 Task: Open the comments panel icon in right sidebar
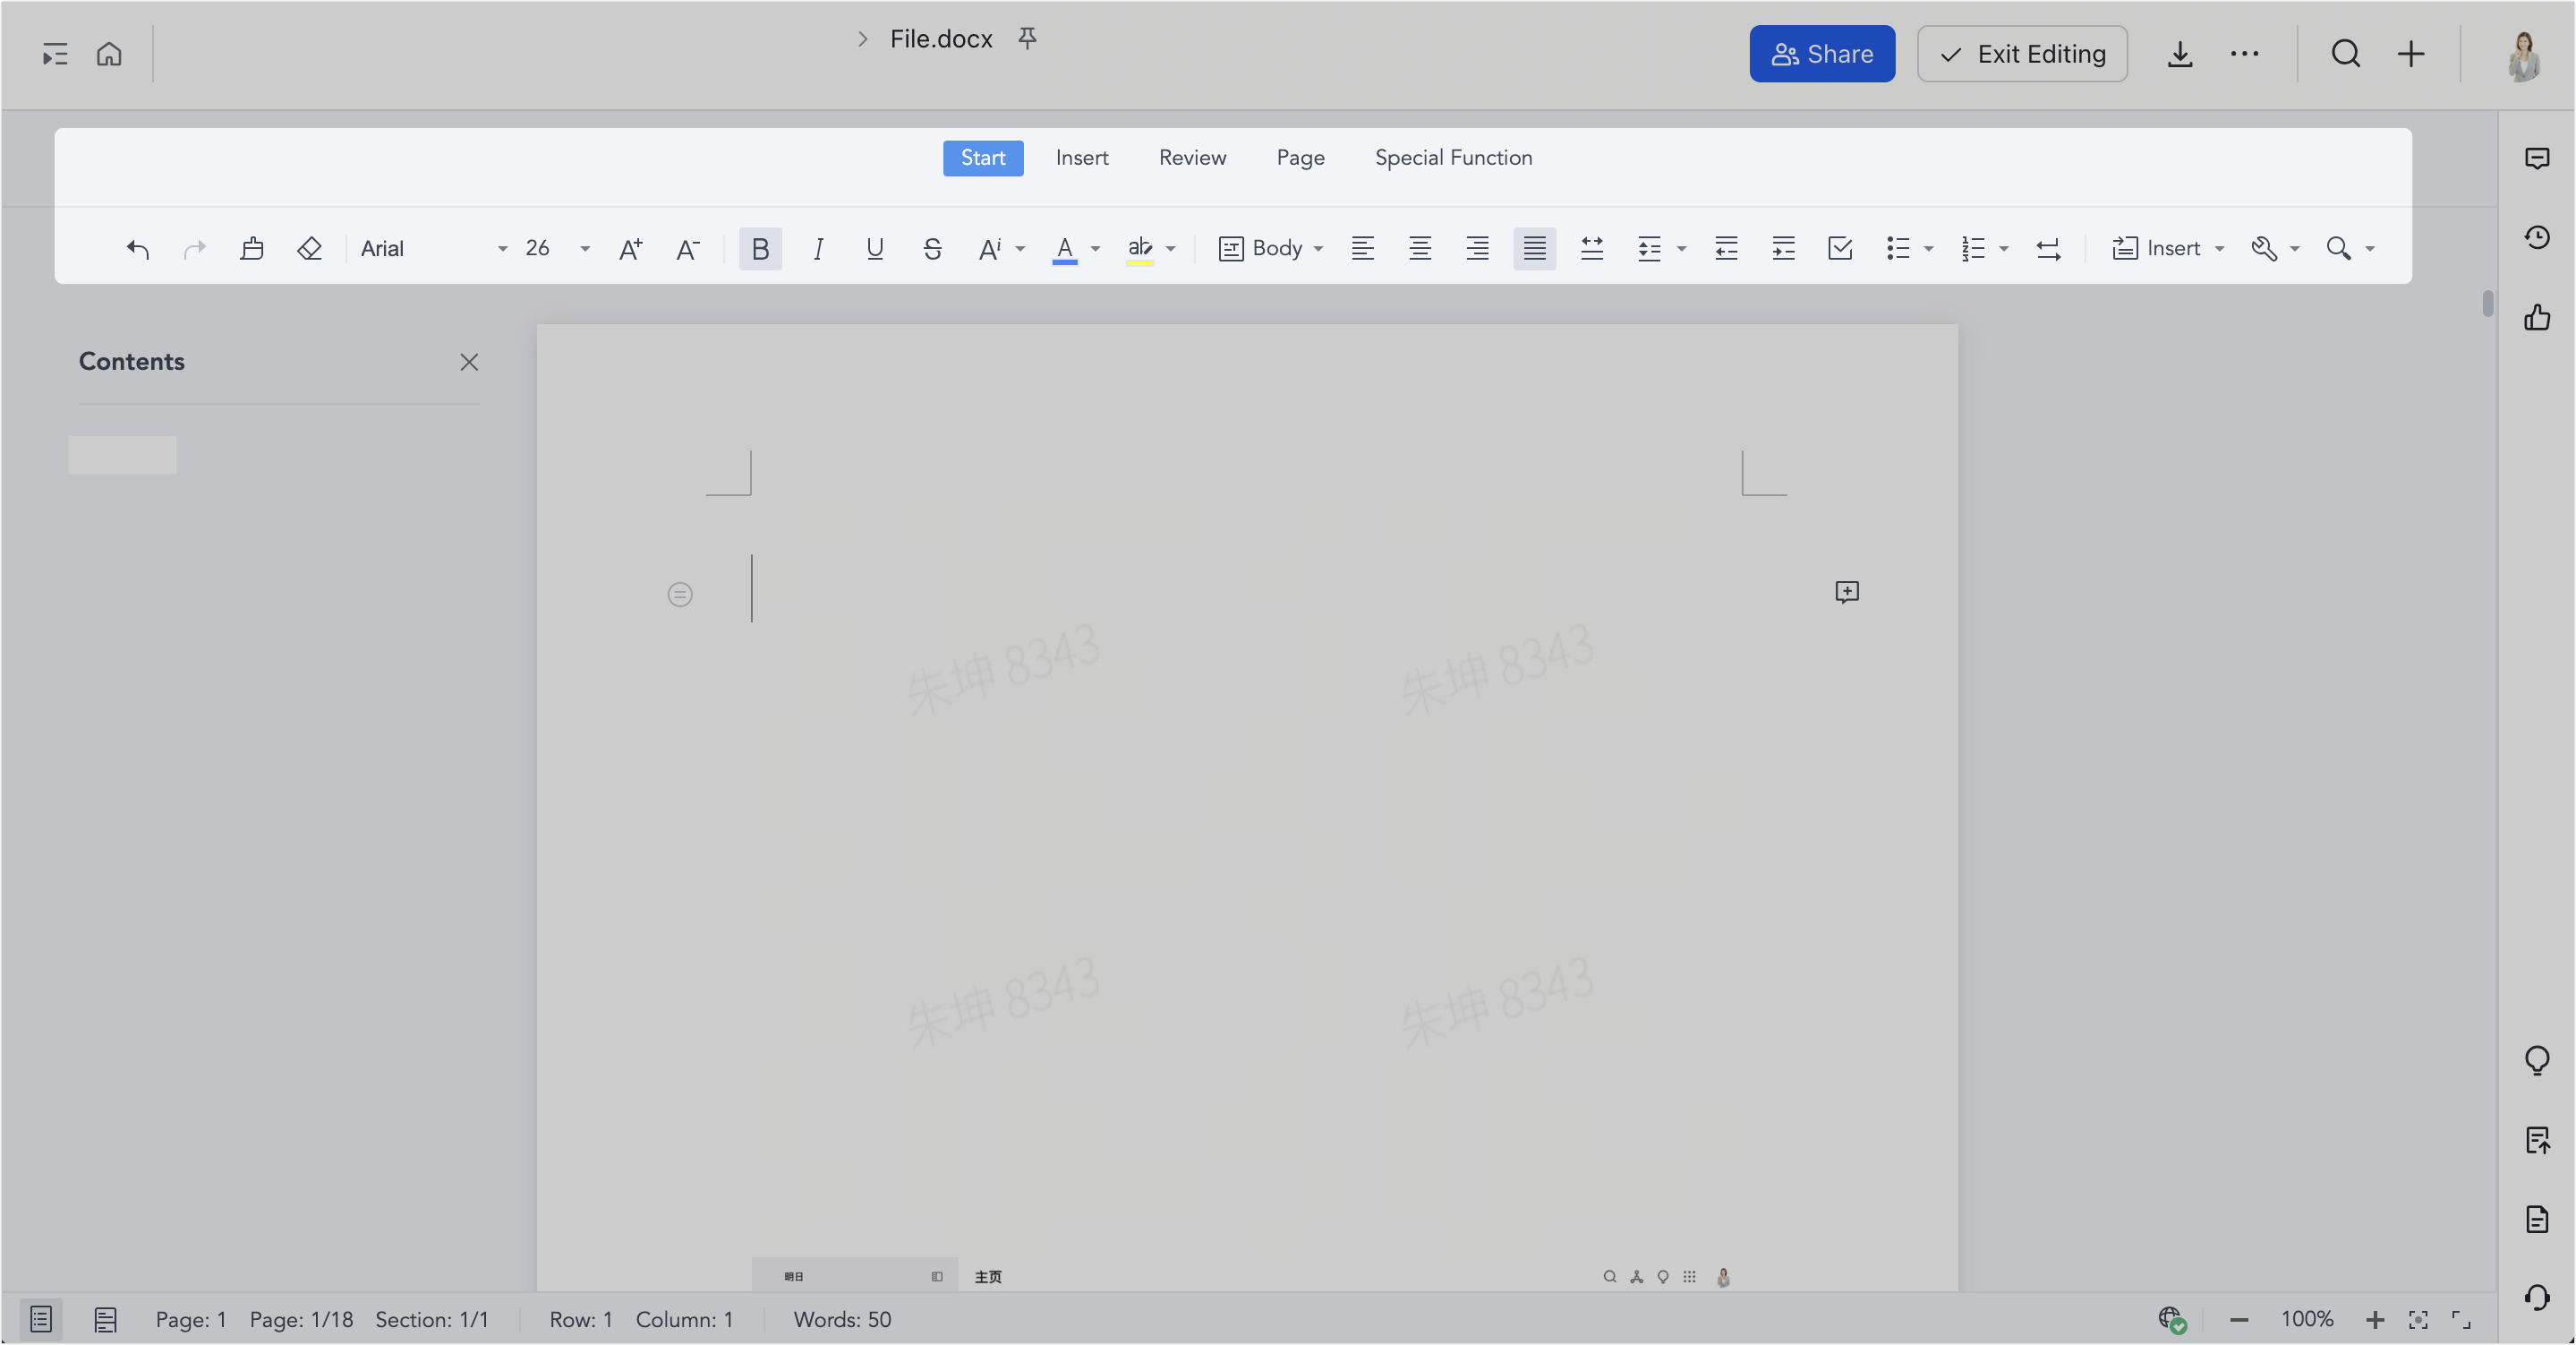click(2537, 158)
